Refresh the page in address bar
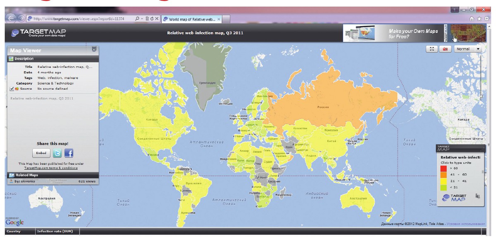 coord(152,19)
